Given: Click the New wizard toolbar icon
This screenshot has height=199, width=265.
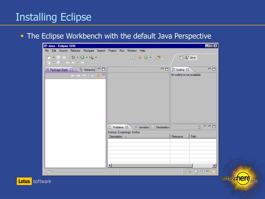Looking at the screenshot, I should 49,58.
